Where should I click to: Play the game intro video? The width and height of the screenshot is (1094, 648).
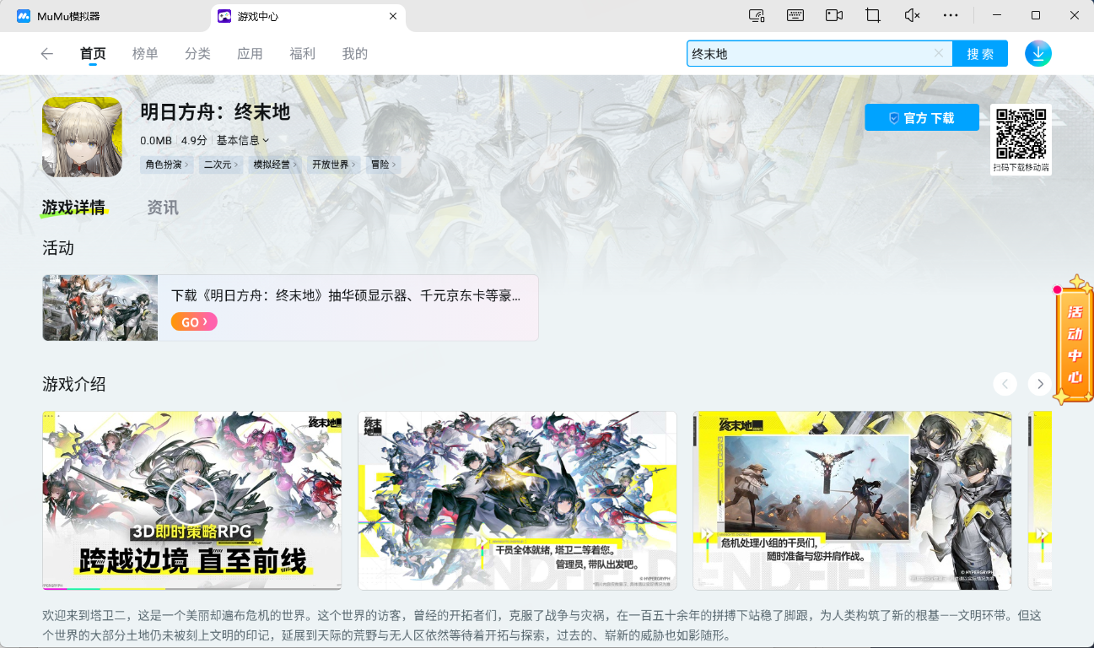click(x=191, y=502)
